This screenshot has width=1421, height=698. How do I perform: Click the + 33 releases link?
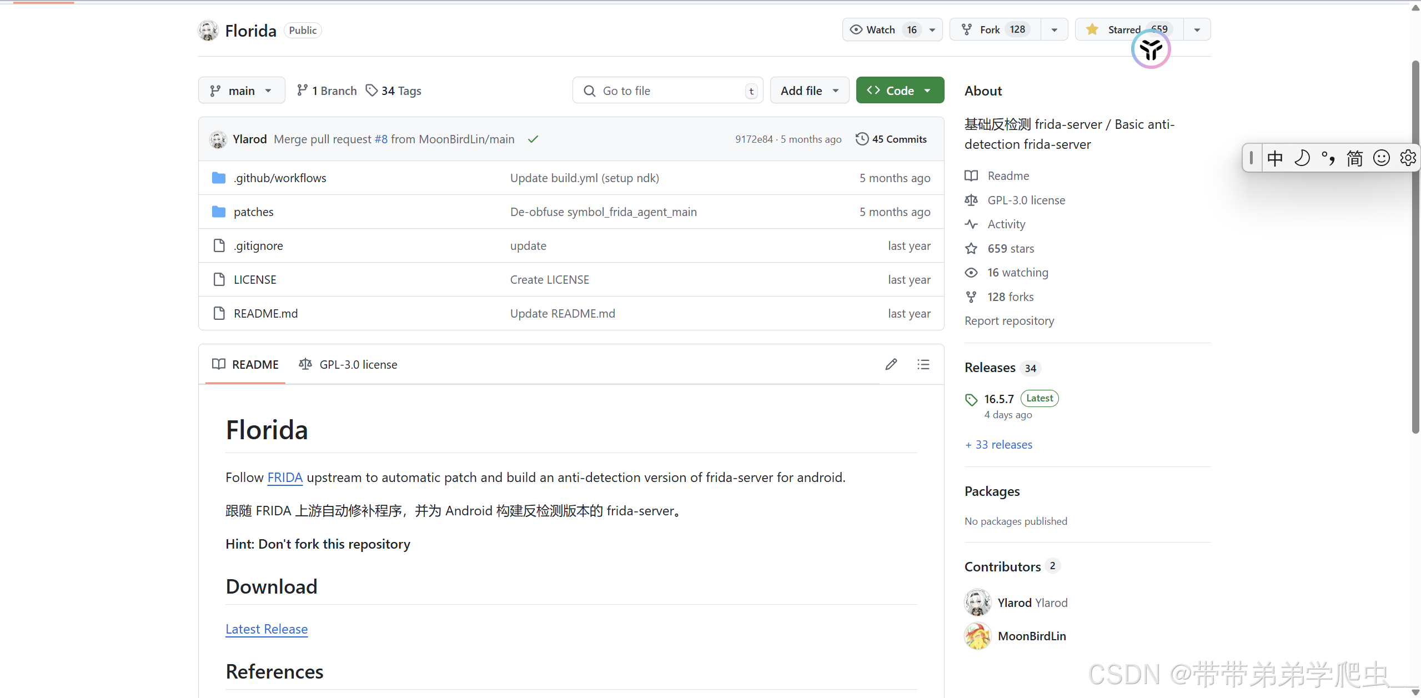click(998, 444)
